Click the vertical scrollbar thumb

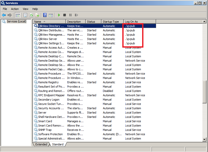(204, 92)
